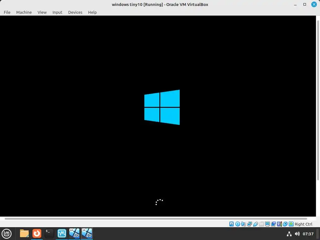The height and width of the screenshot is (240, 320).
Task: Click the display monitor status icon
Action: click(267, 224)
